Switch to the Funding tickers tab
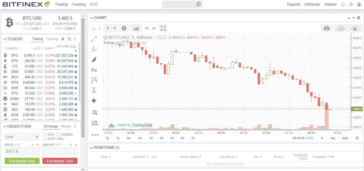The height and width of the screenshot is (171, 364). (x=52, y=39)
